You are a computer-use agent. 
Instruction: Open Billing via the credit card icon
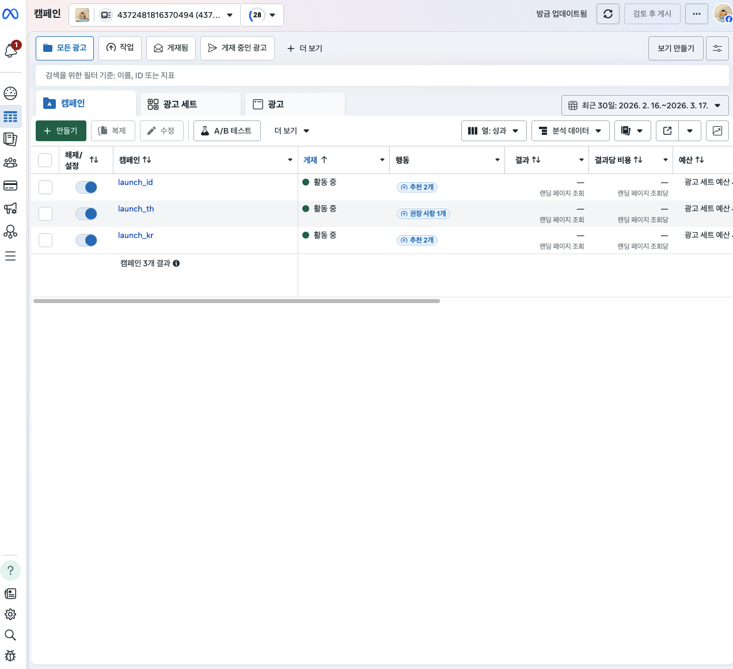[10, 186]
